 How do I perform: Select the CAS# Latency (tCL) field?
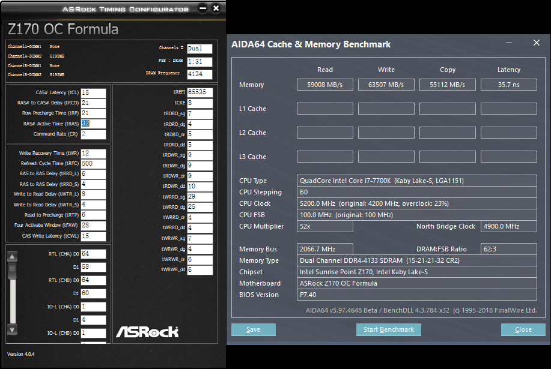pos(93,92)
